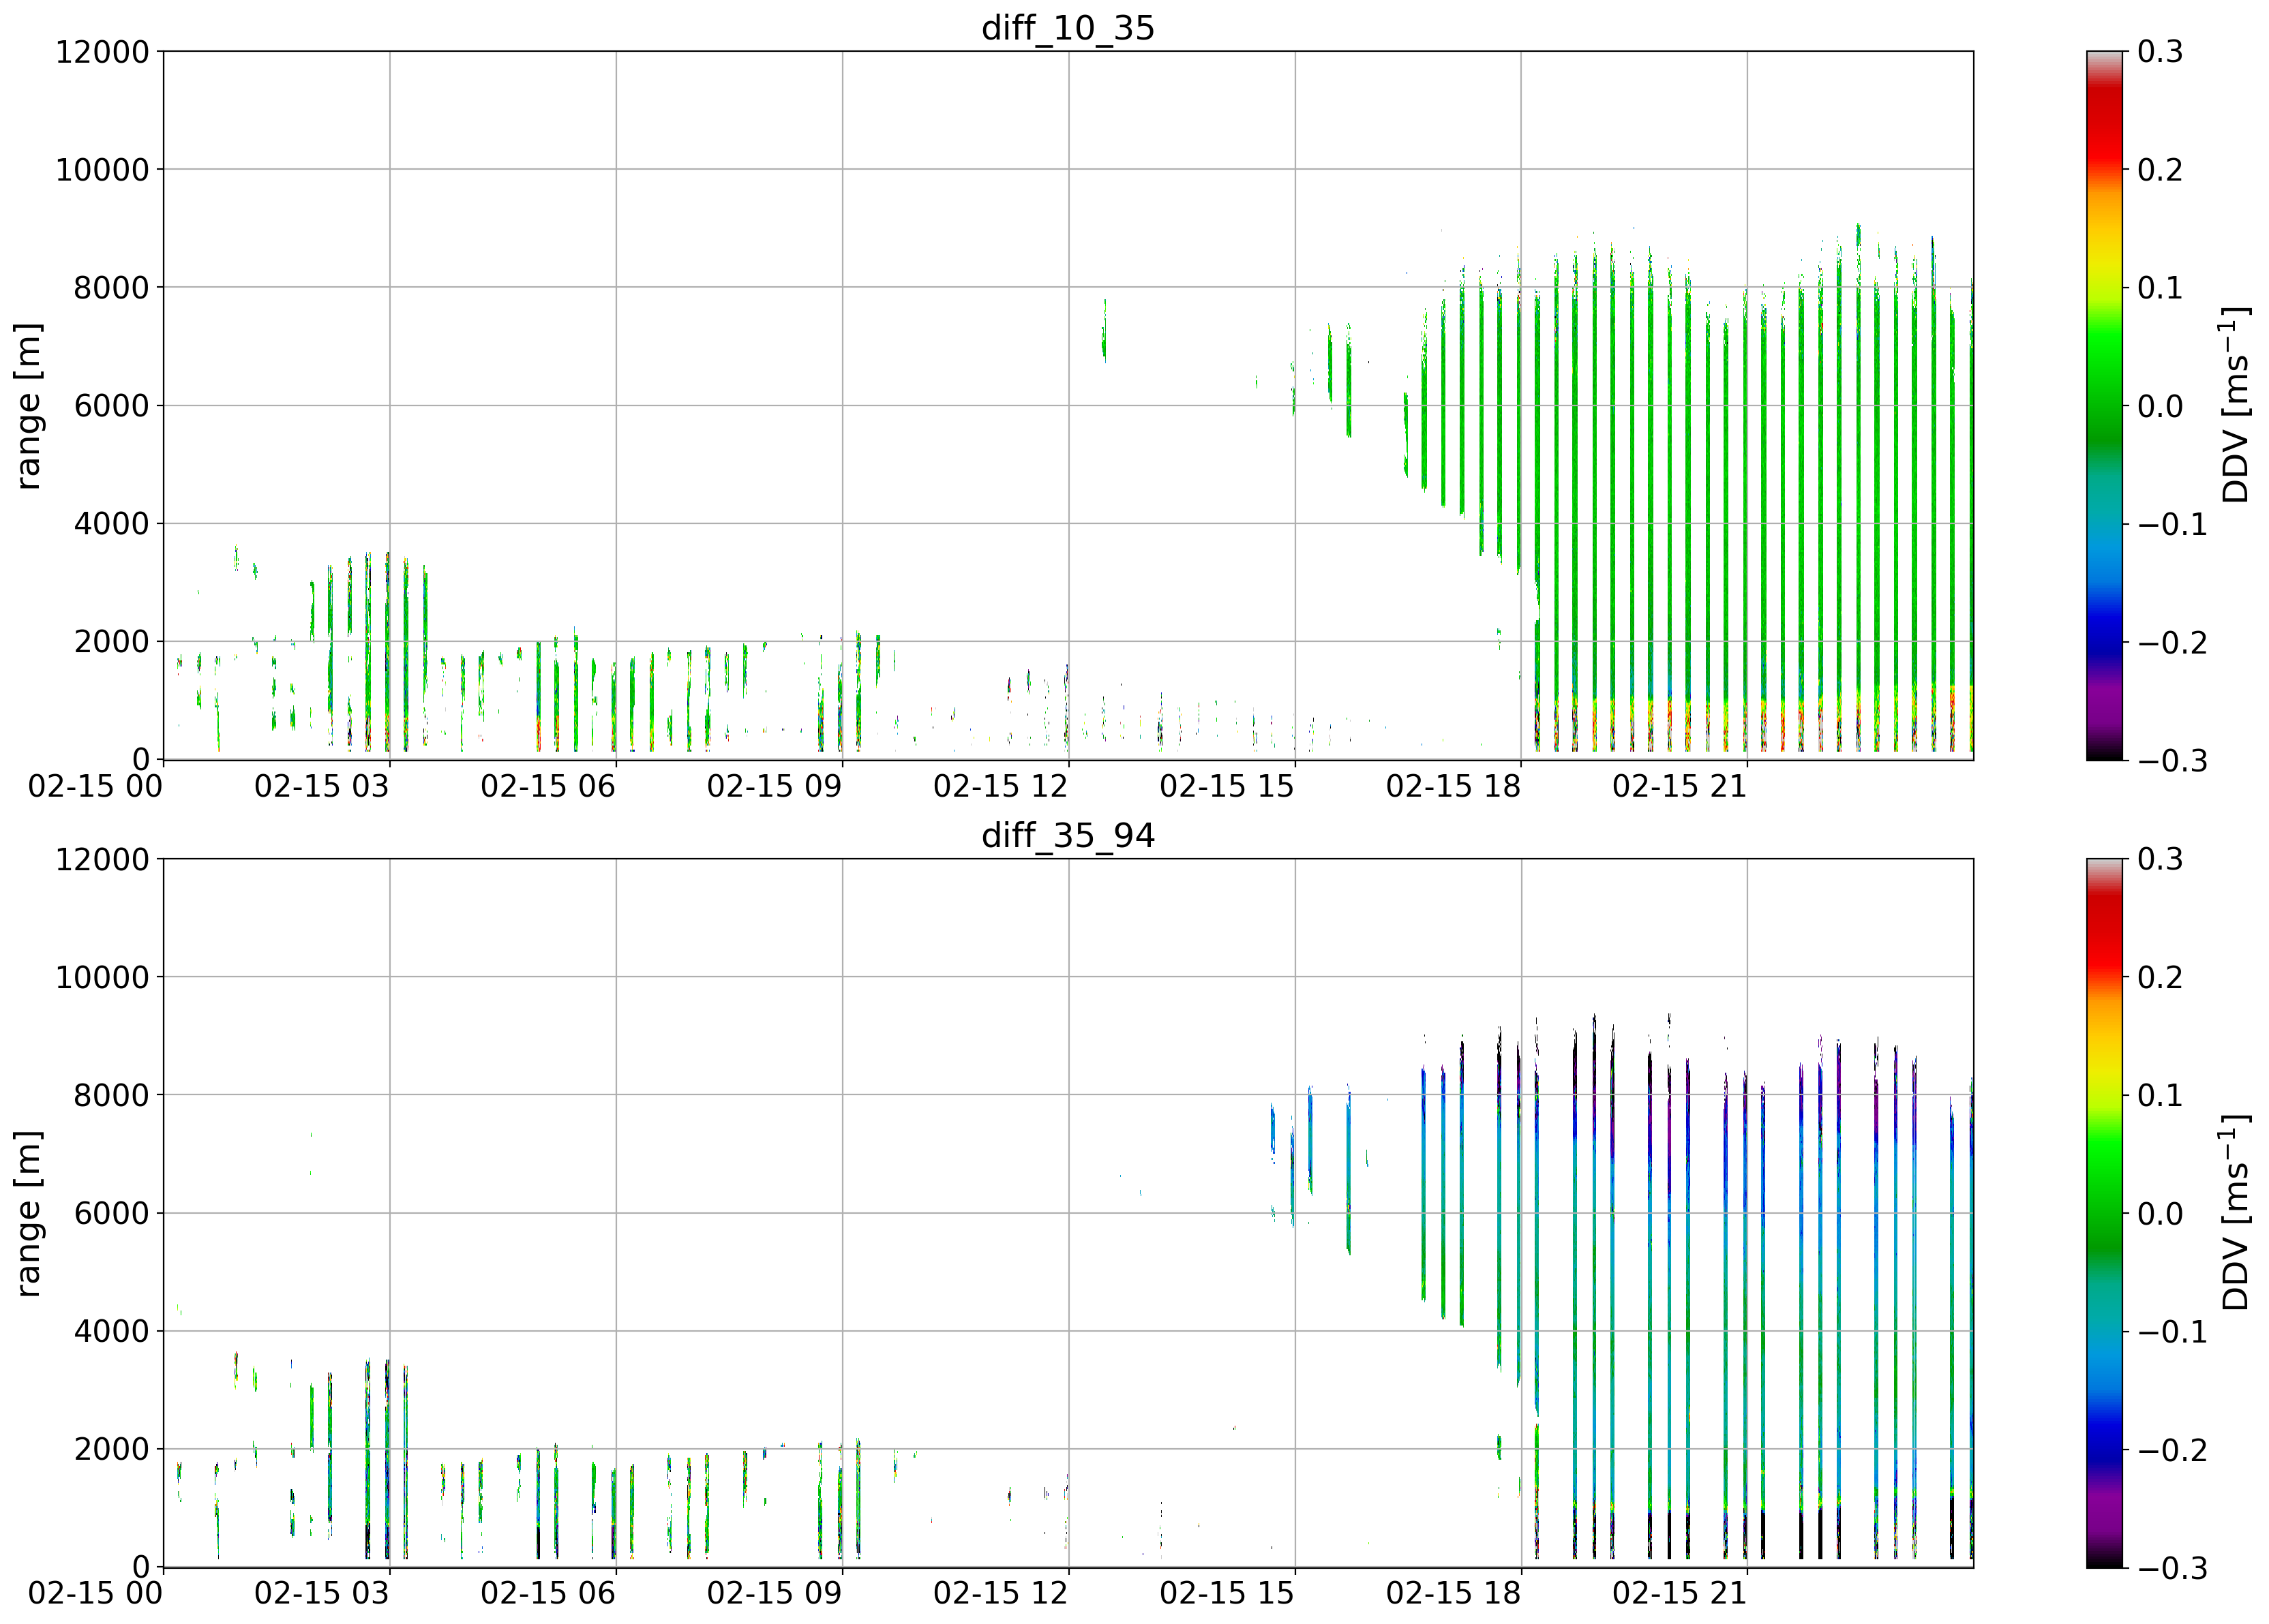The width and height of the screenshot is (2269, 1624).
Task: Click the 0.0 tick on bottom colorbar
Action: [2160, 1214]
